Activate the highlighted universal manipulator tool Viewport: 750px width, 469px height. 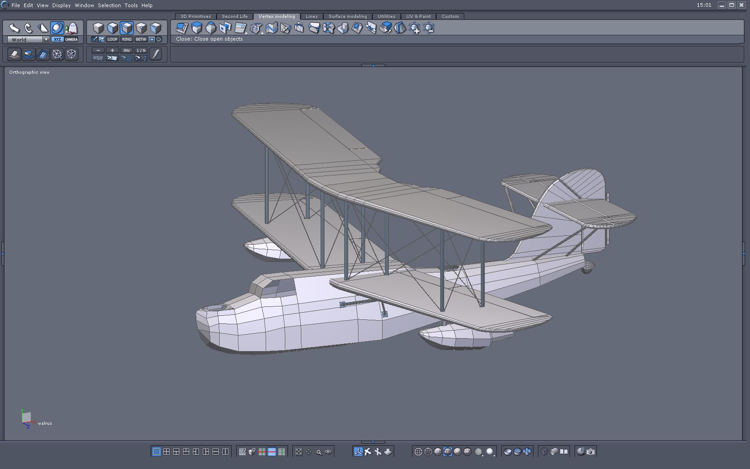pyautogui.click(x=57, y=28)
